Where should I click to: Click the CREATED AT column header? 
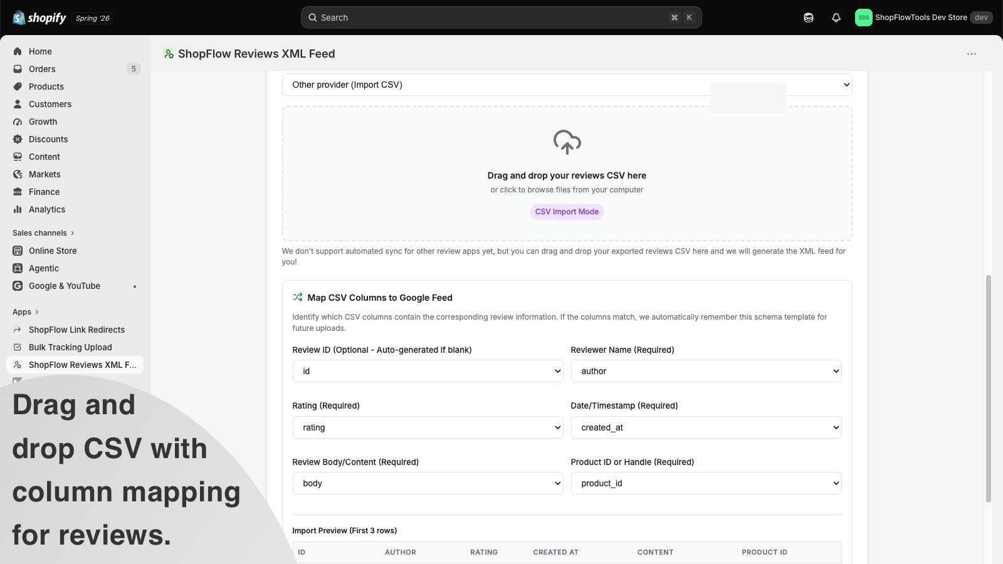pos(555,552)
